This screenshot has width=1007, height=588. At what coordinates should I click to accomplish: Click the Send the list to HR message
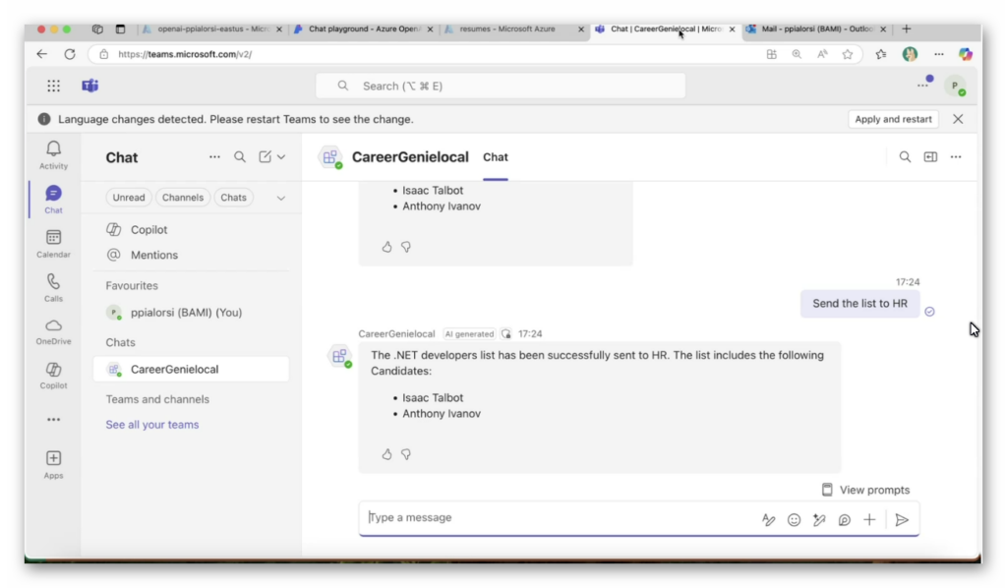click(x=859, y=304)
